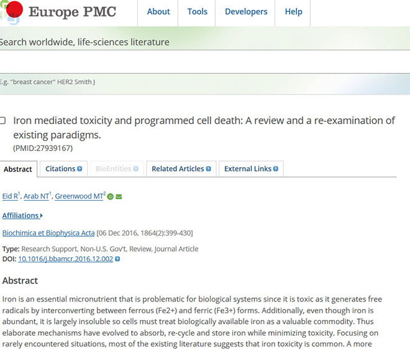The height and width of the screenshot is (350, 410).
Task: Click the blue help icon next to DOI
Action: pyautogui.click(x=117, y=259)
